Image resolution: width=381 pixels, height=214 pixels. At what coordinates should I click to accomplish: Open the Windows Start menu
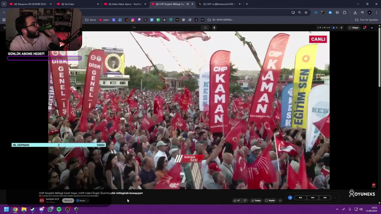coord(6,209)
